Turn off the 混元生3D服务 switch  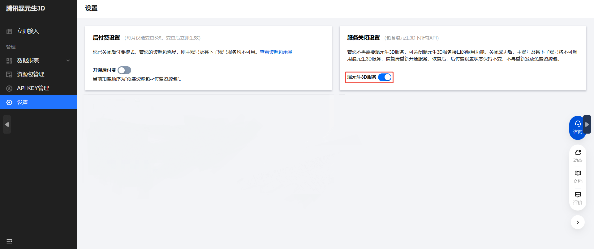(x=385, y=77)
